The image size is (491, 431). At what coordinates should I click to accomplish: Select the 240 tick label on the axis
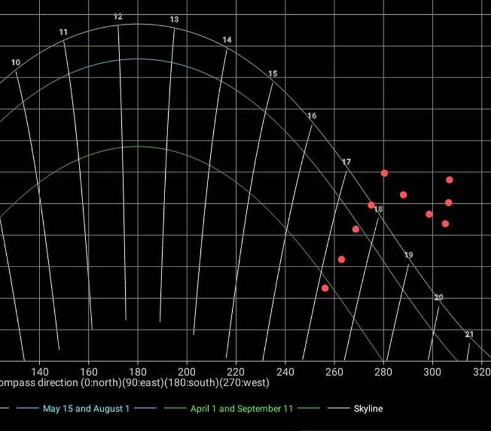(285, 371)
